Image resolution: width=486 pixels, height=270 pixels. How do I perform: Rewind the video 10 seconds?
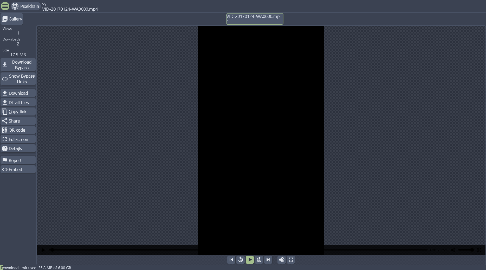pos(241,260)
